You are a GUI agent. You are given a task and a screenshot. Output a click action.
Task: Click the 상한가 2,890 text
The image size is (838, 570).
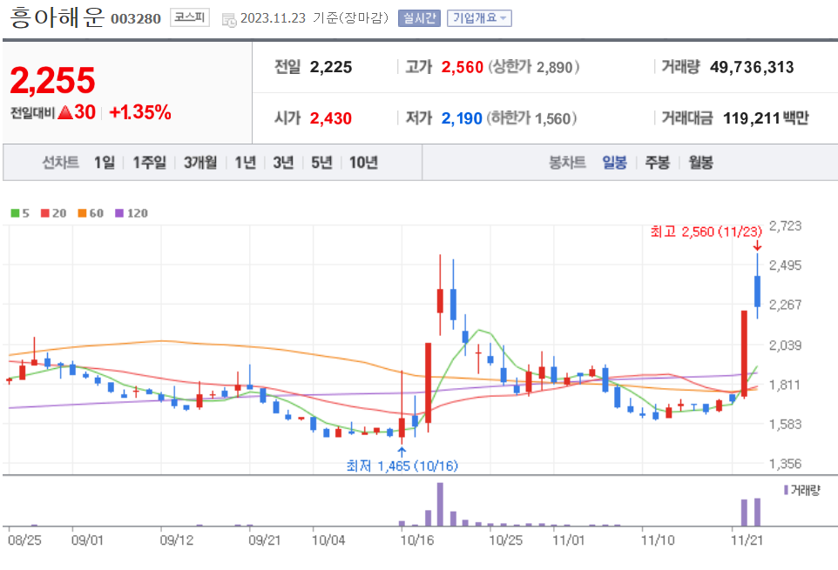point(533,67)
